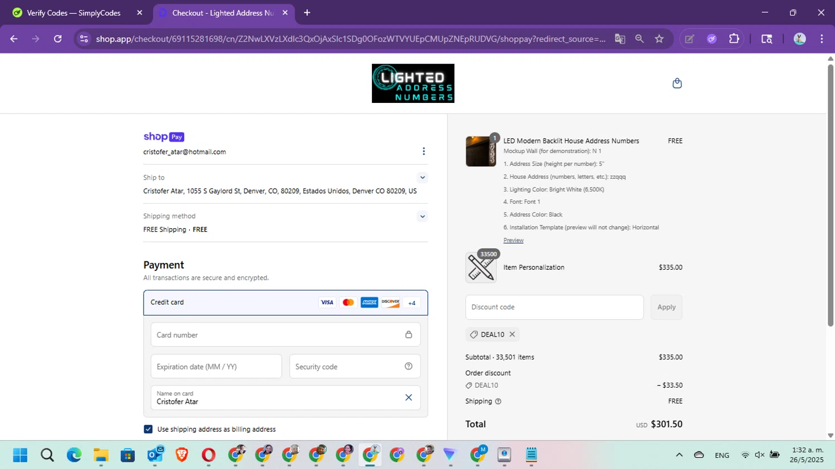This screenshot has height=469, width=835.
Task: Switch to the Checkout - Lighted Address tab
Action: coord(223,13)
